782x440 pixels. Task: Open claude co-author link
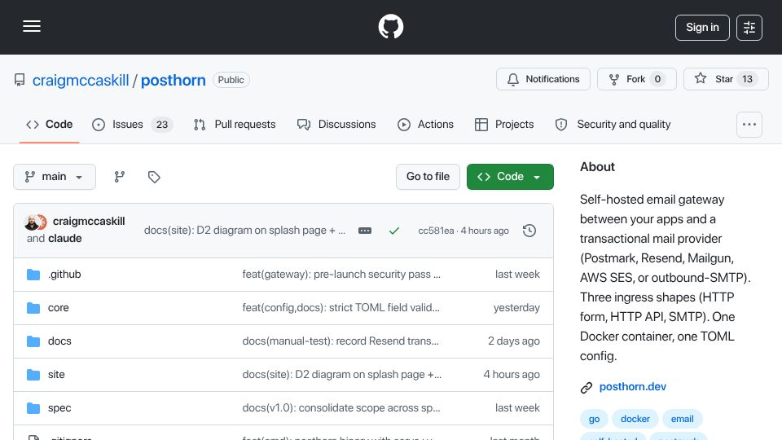(65, 239)
